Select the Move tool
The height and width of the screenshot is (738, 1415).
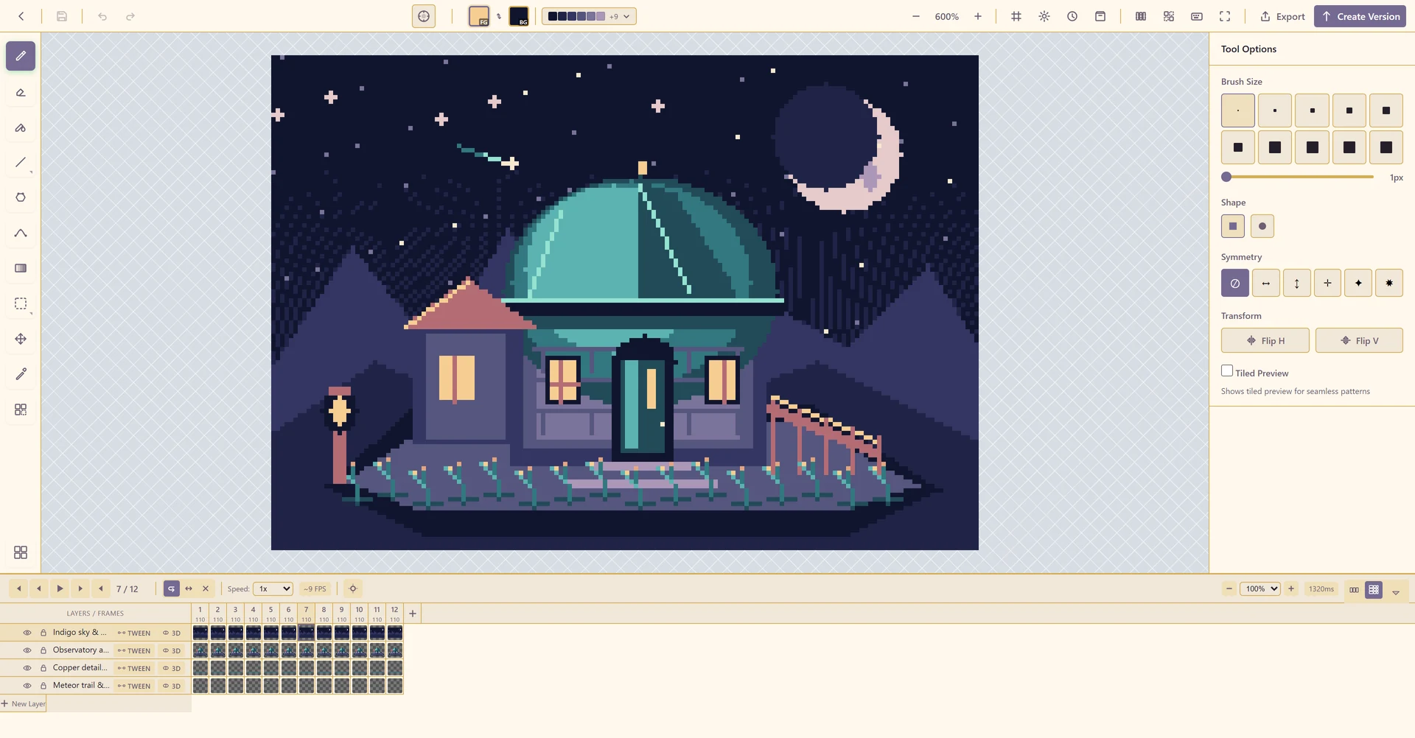point(21,339)
